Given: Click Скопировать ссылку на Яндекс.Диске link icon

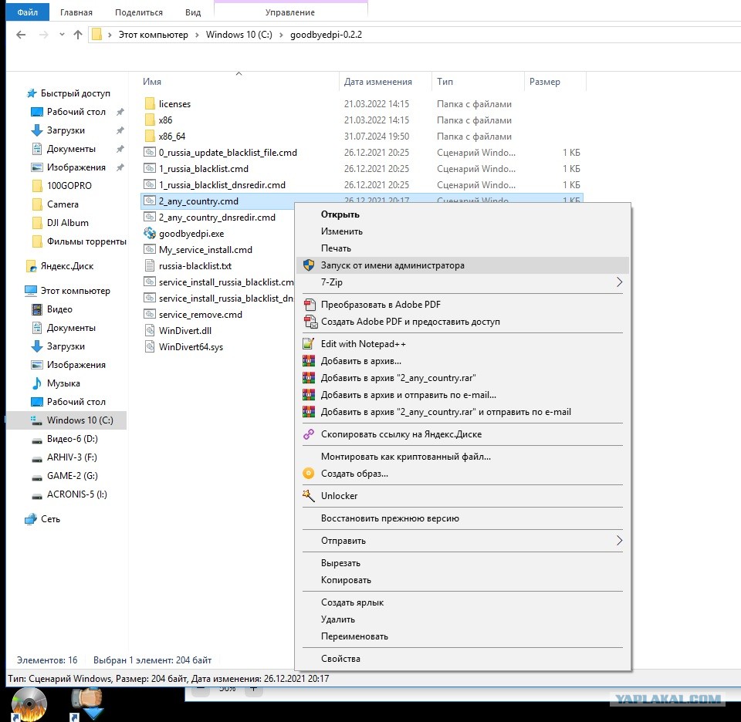Looking at the screenshot, I should tap(309, 434).
